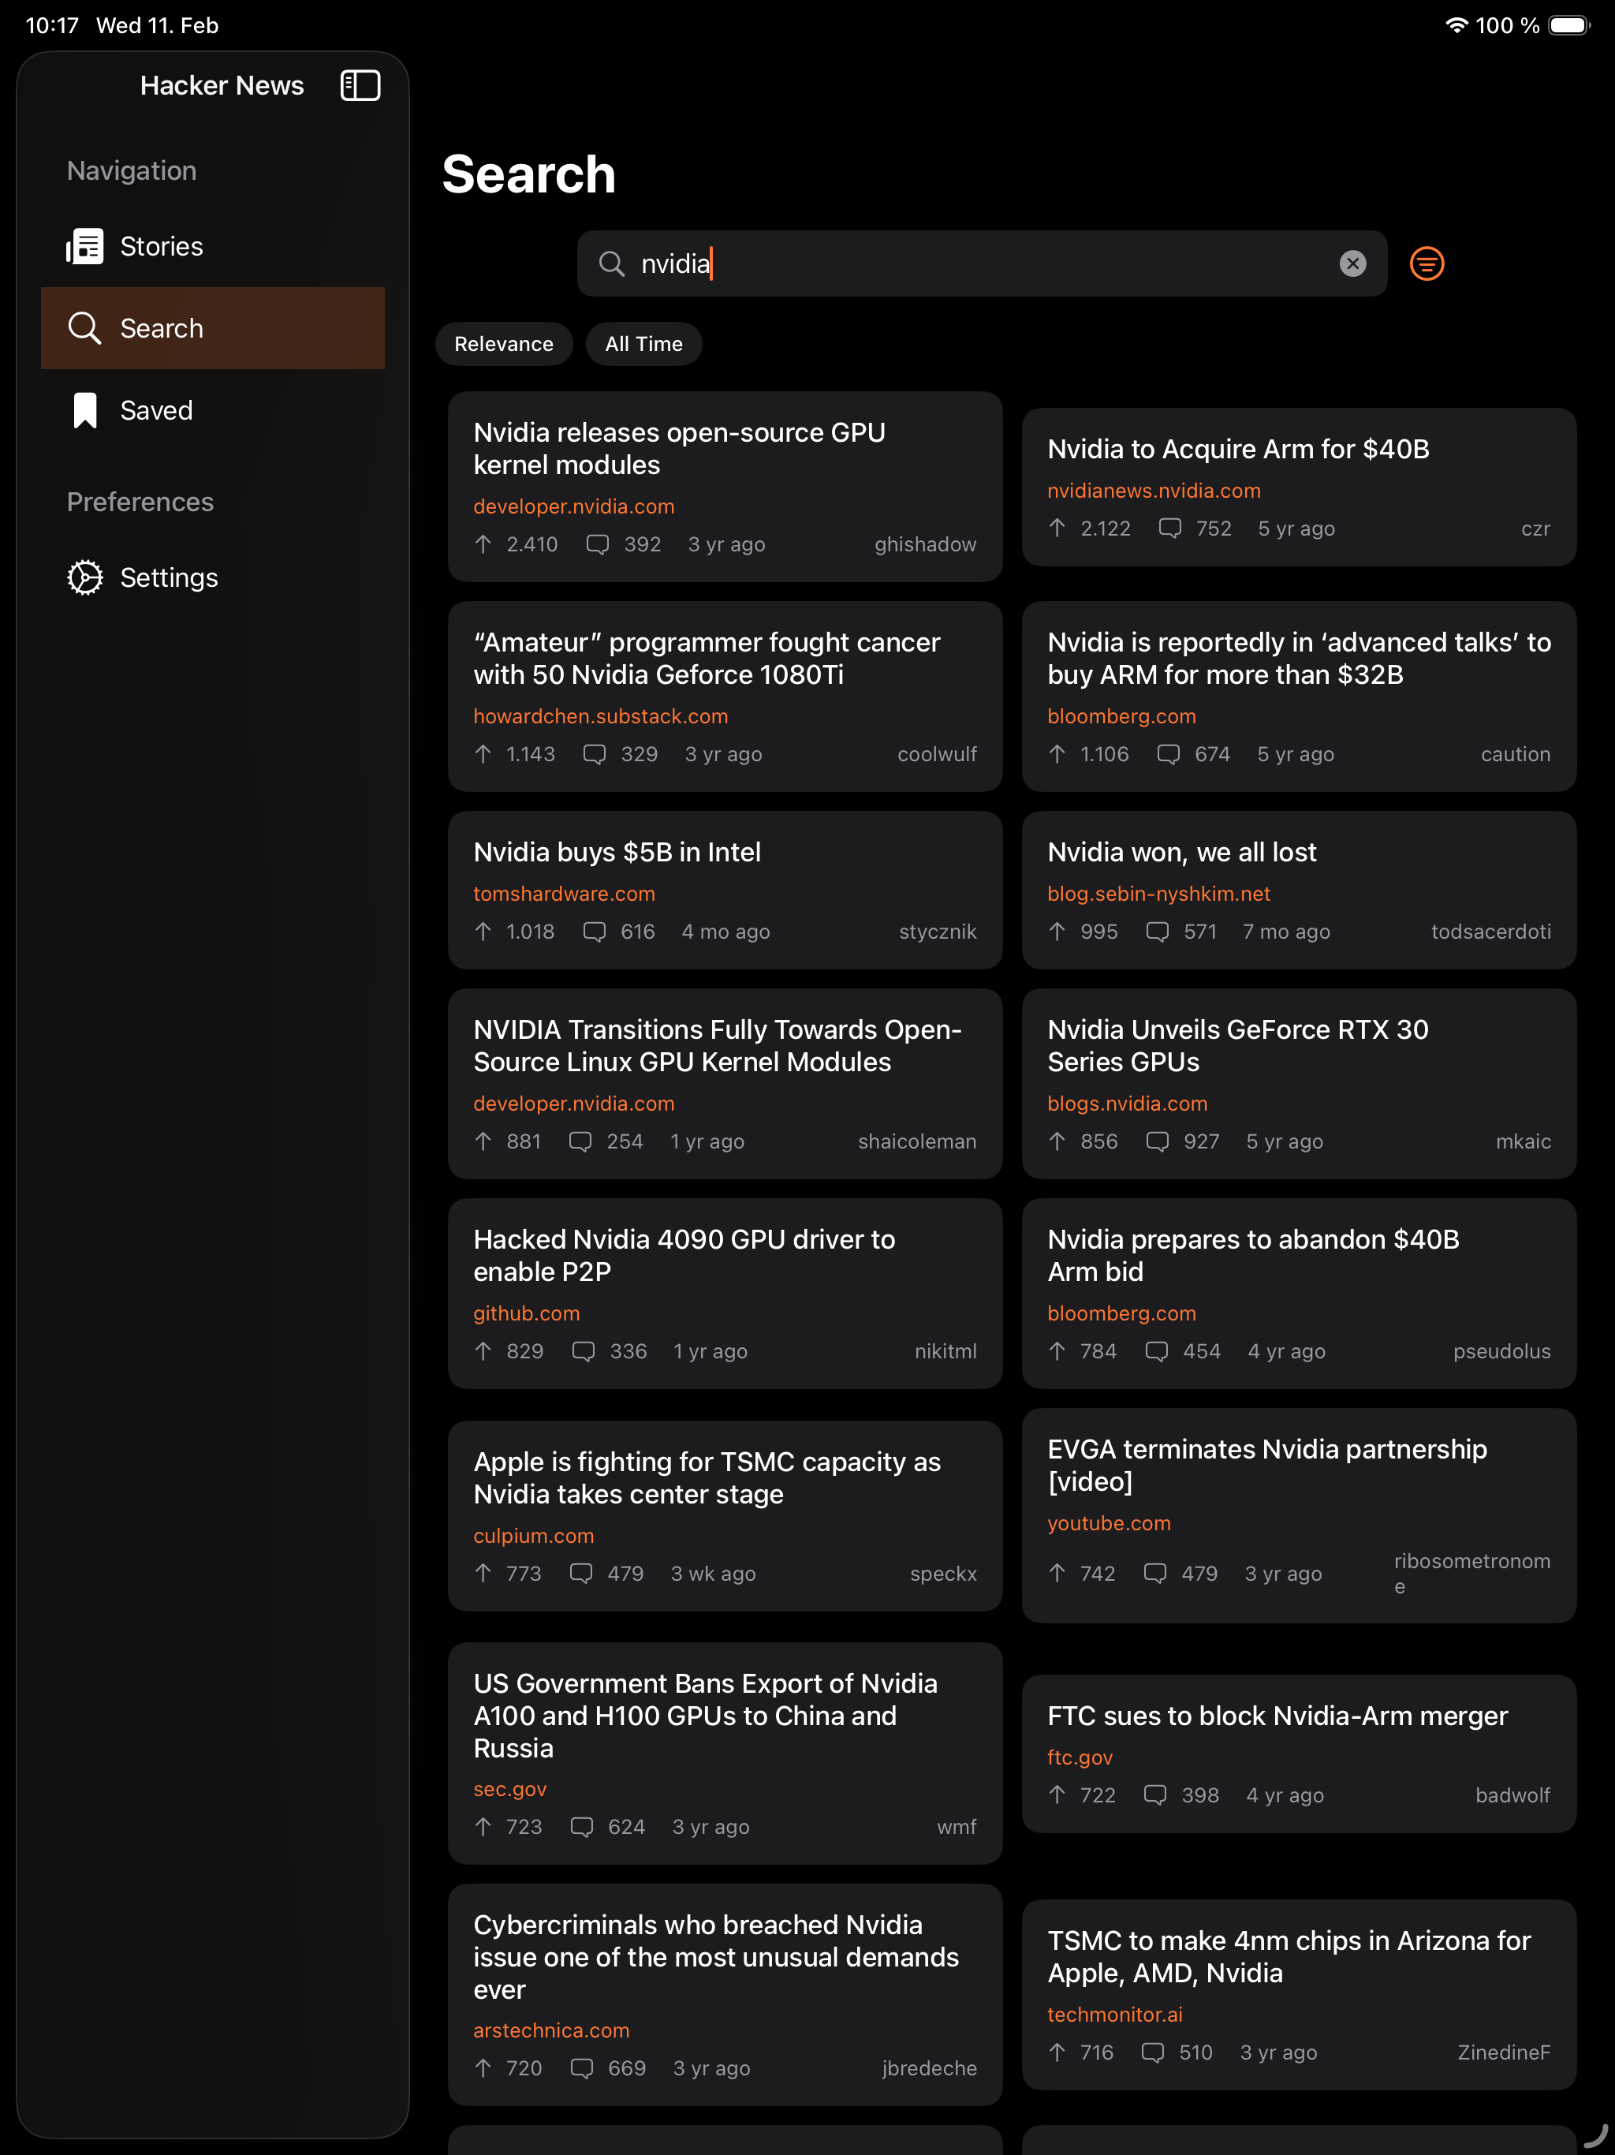Click the magnifier icon in search field
1615x2155 pixels.
610,264
